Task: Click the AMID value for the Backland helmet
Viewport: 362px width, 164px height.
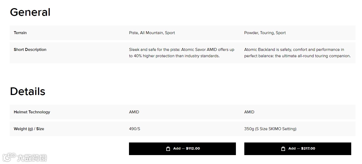Action: click(x=249, y=112)
